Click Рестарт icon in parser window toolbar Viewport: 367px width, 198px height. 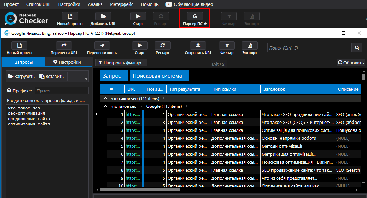click(162, 46)
